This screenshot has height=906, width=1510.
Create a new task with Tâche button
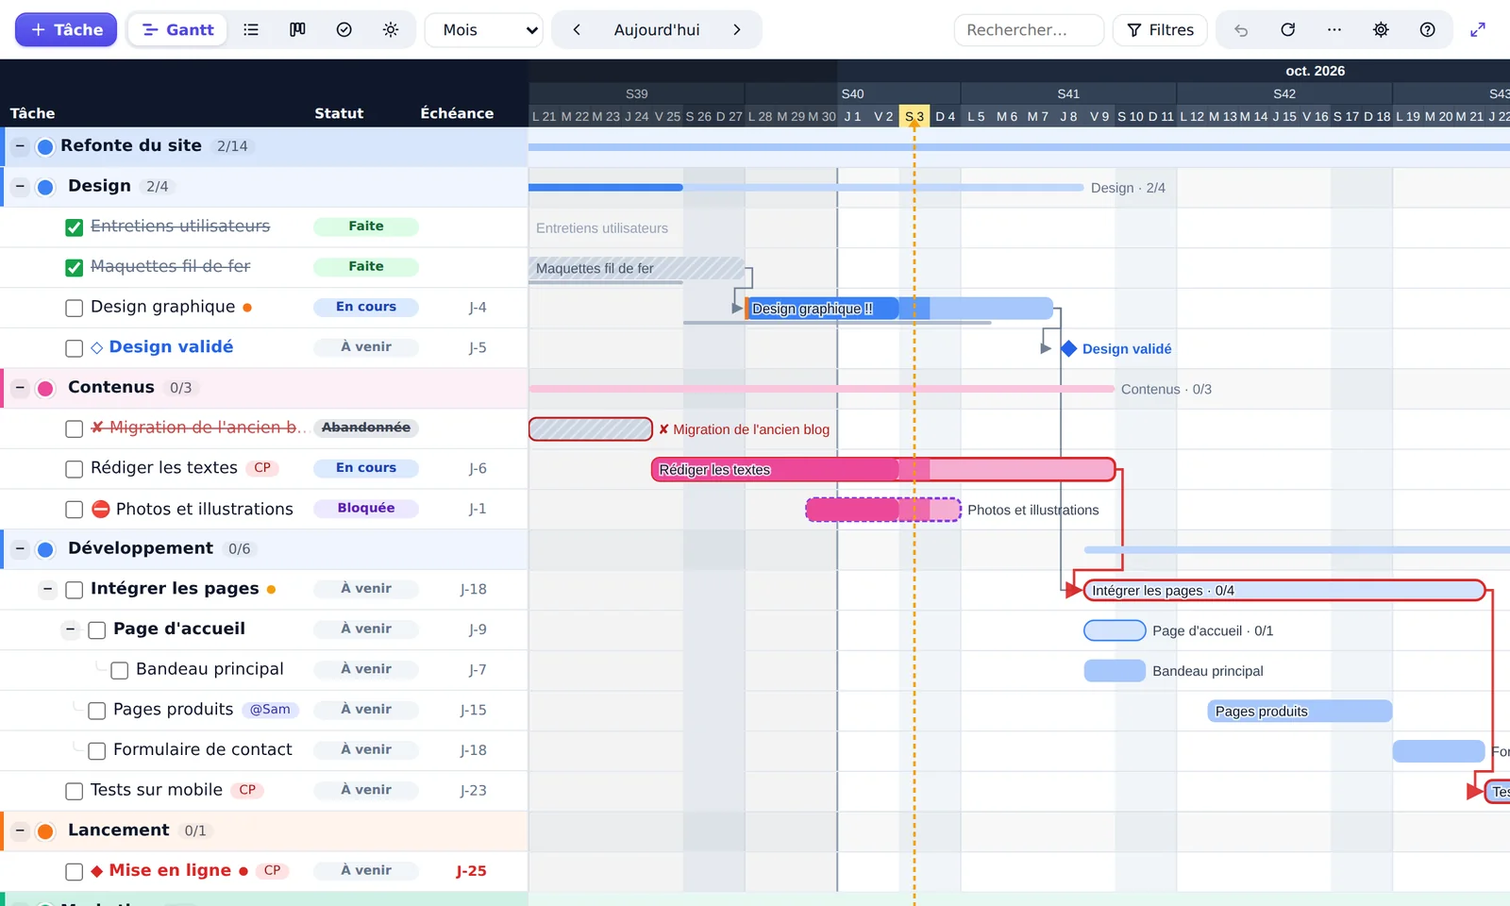point(66,30)
